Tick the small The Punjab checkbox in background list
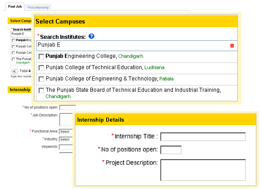Viewport: 260px width, 189px height. click(14, 59)
